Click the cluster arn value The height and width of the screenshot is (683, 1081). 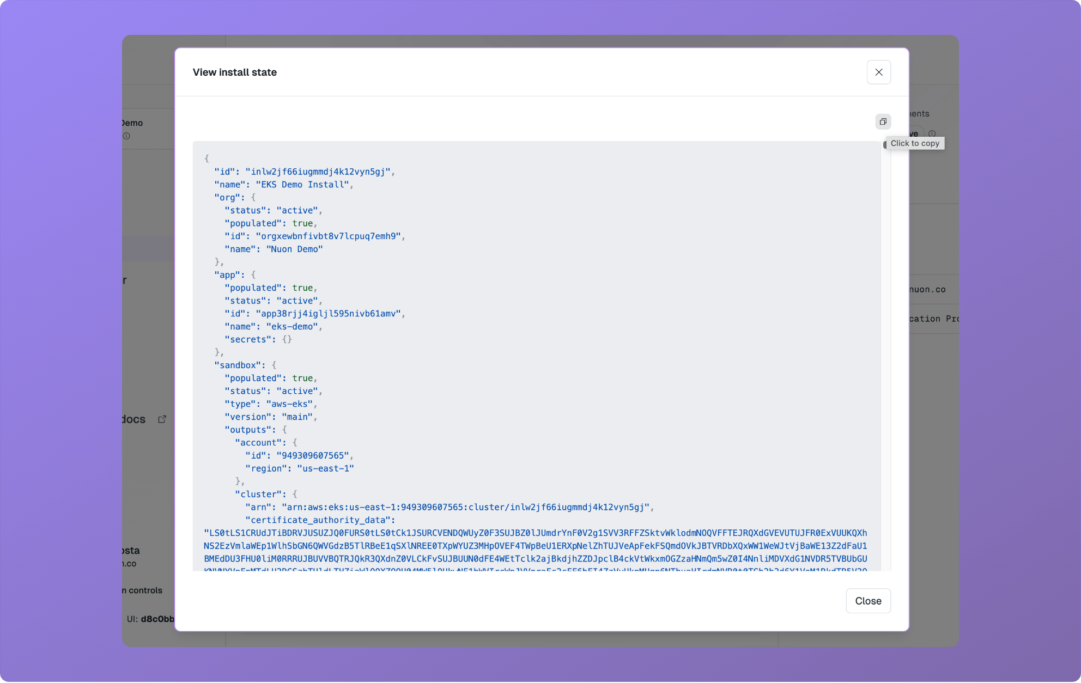click(x=466, y=508)
